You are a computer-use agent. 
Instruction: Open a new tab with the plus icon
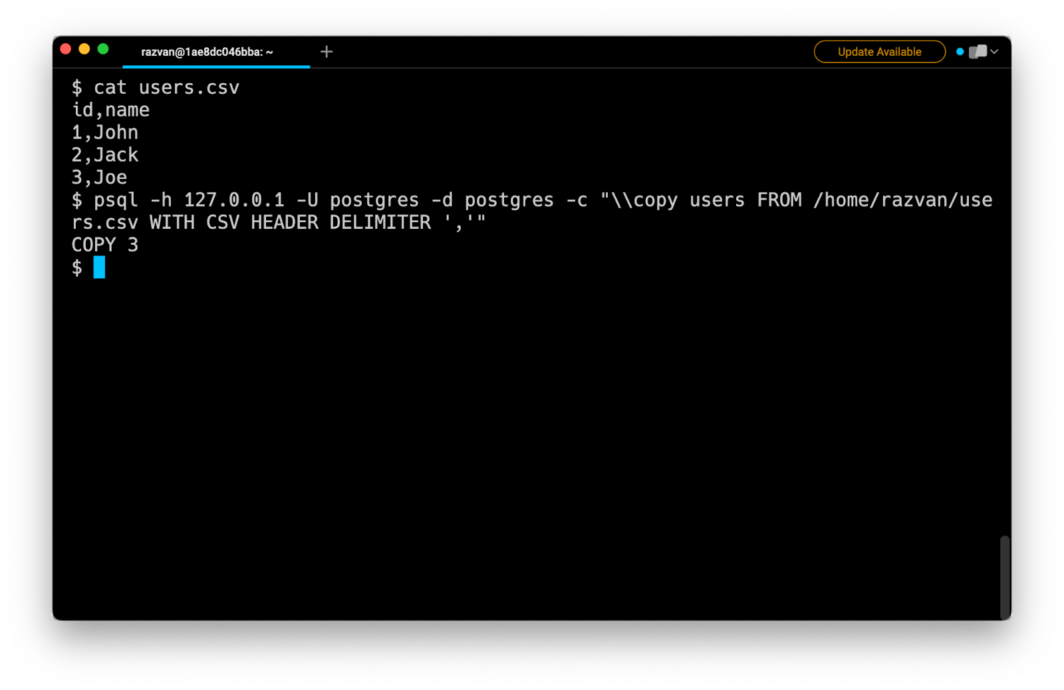326,52
